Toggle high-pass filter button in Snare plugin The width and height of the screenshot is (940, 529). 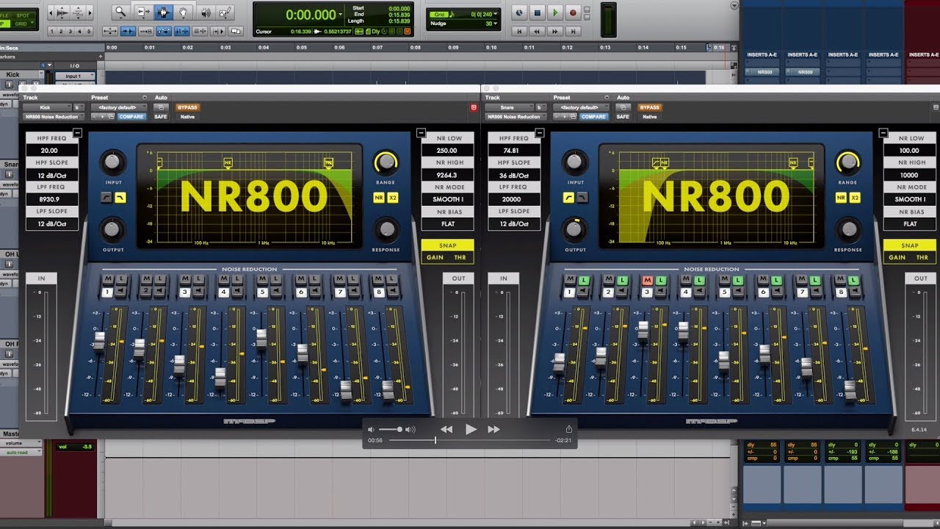click(x=569, y=198)
